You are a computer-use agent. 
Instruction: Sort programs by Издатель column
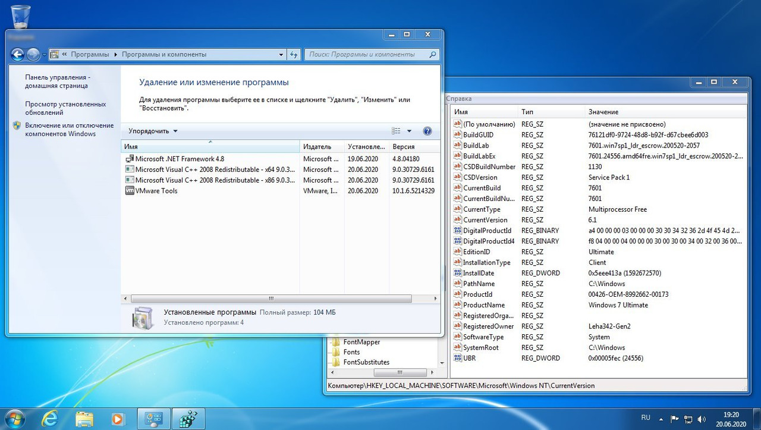coord(322,146)
